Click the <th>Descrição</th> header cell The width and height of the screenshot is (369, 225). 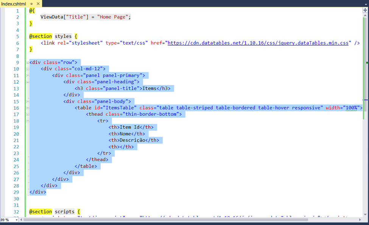(134, 140)
